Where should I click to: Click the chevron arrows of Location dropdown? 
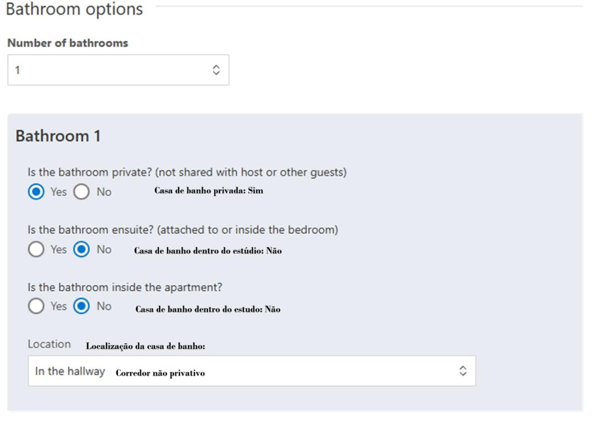463,371
